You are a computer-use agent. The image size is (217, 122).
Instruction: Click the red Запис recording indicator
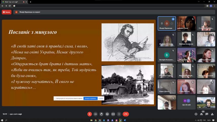coord(7,12)
